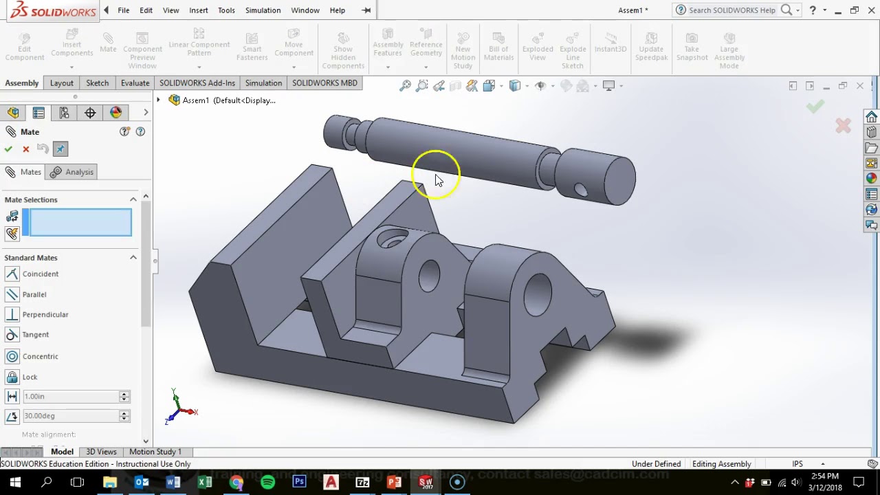Open Photoshop from taskbar

[x=299, y=482]
